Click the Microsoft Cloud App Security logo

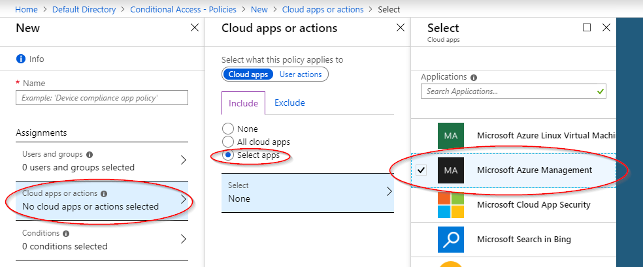click(x=451, y=205)
